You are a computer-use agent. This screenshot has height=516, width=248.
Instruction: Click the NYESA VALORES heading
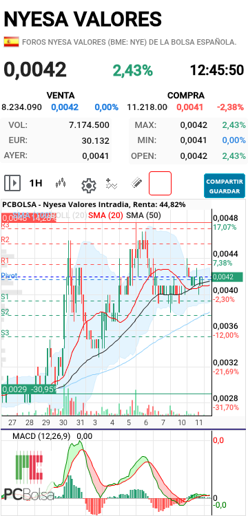[x=83, y=19]
